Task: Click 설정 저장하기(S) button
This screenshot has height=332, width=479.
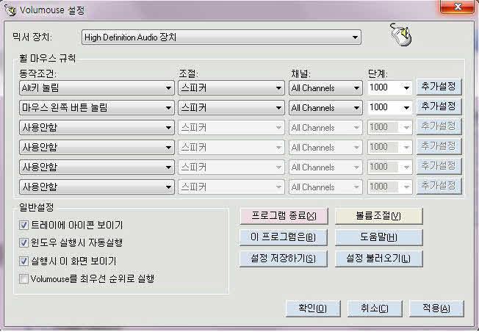Action: pos(283,259)
